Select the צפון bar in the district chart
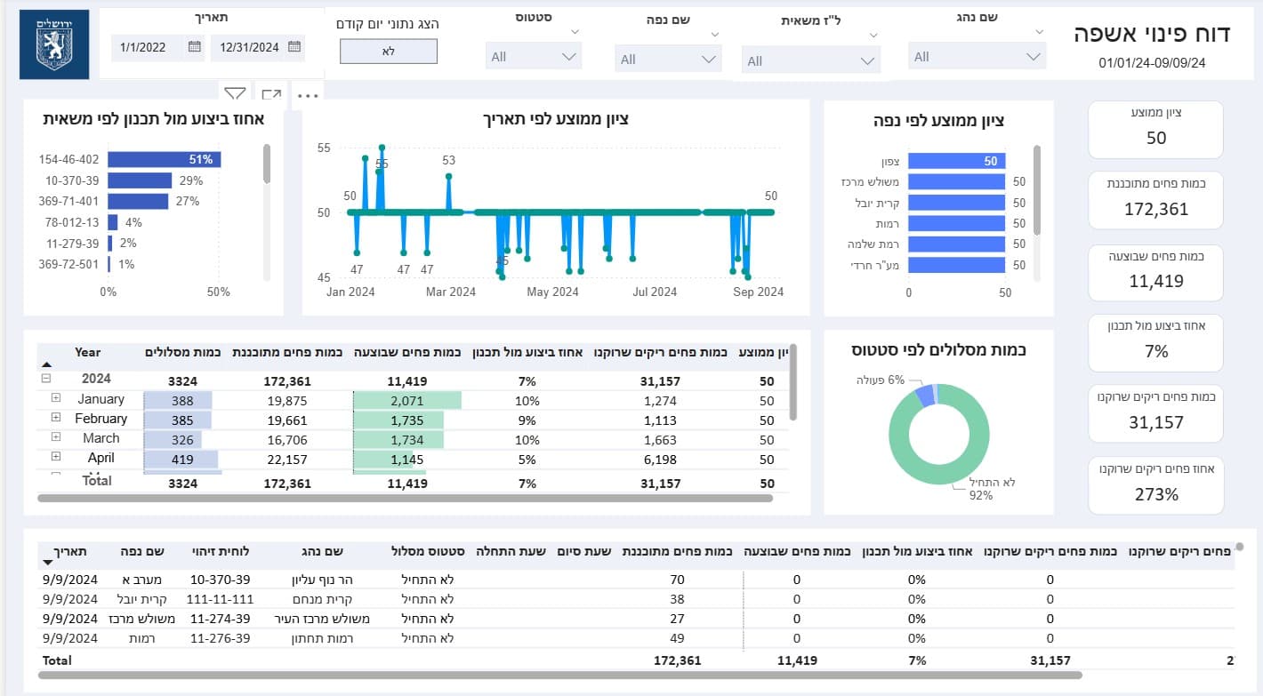Viewport: 1263px width, 696px height. pos(957,161)
